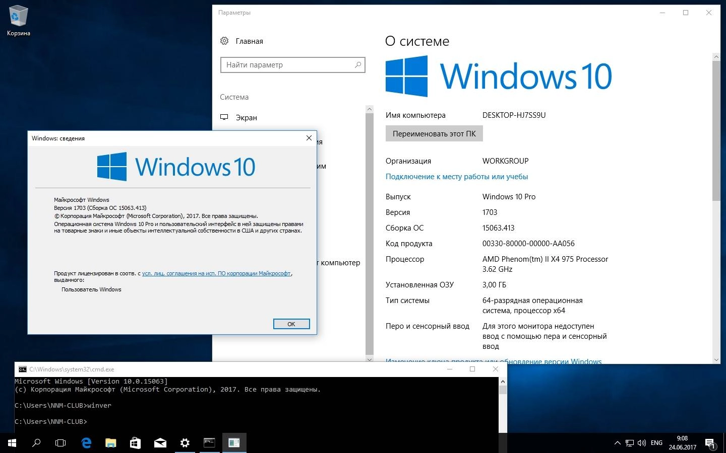Viewport: 726px width, 453px height.
Task: Maximize the Параметры settings window
Action: tap(686, 13)
